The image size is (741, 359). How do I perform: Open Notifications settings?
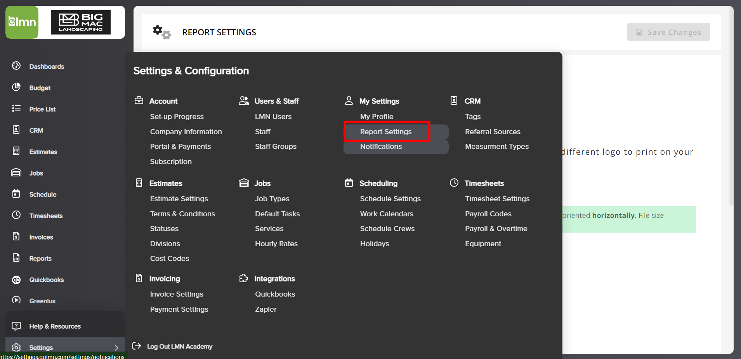pyautogui.click(x=381, y=147)
